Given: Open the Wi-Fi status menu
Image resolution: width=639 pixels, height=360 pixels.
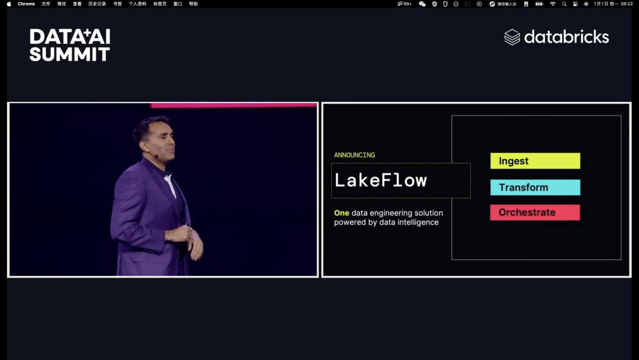Looking at the screenshot, I should (553, 4).
